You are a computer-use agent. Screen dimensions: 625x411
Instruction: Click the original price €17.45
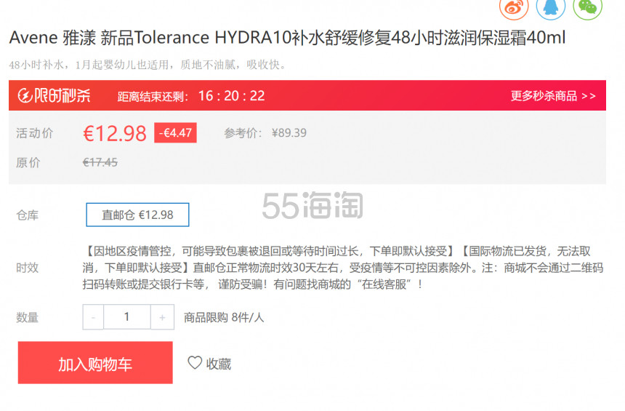pos(100,162)
